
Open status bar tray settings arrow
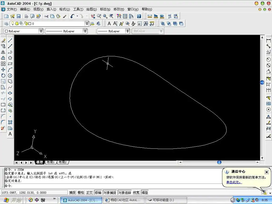click(x=270, y=193)
